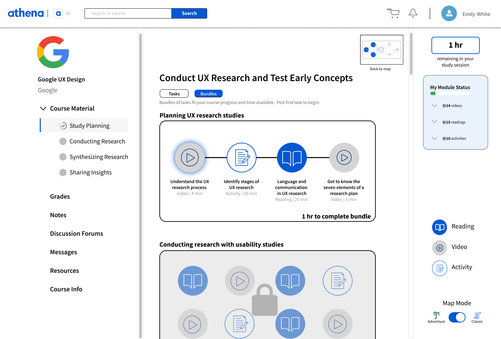The height and width of the screenshot is (339, 501).
Task: Click the blue Search button
Action: coord(189,13)
